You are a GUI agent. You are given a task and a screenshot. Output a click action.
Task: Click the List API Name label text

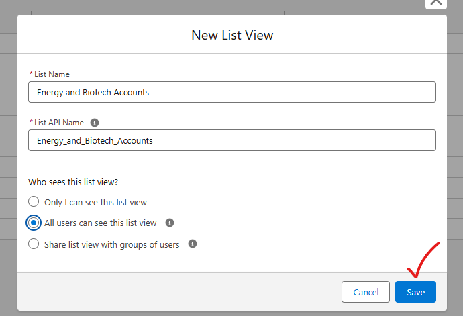pos(59,123)
